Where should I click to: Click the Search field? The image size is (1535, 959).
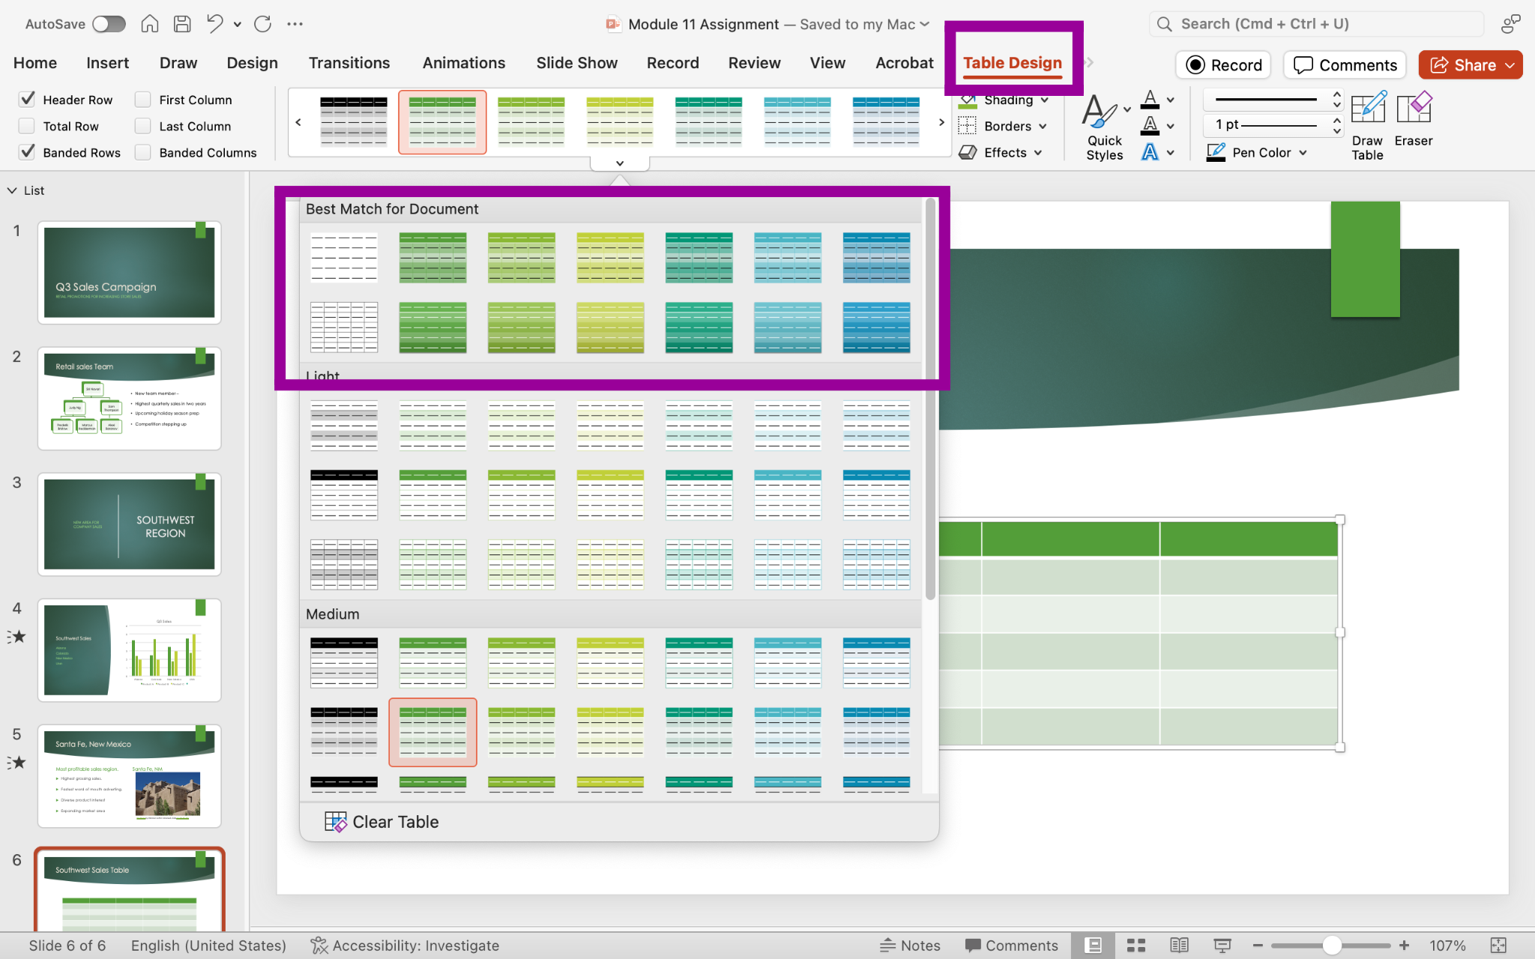[1316, 24]
